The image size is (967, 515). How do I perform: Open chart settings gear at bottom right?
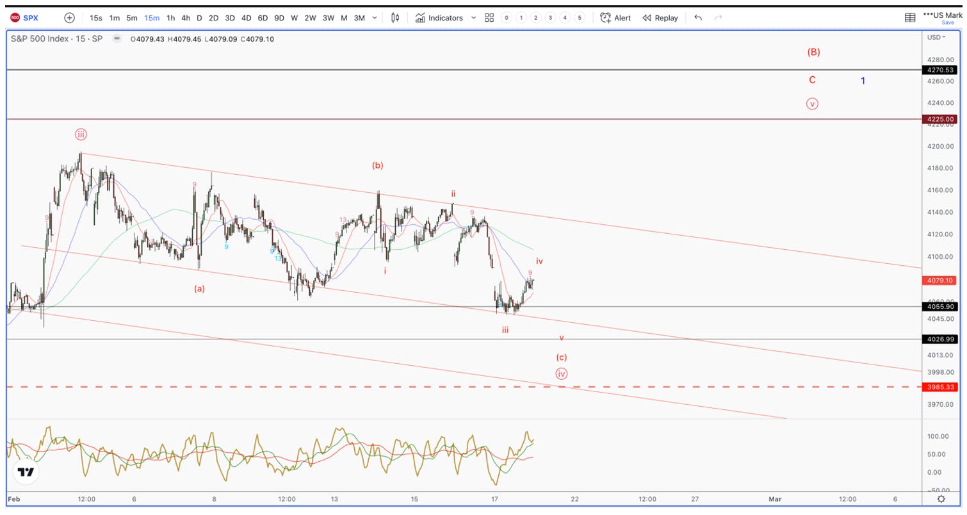tap(941, 499)
